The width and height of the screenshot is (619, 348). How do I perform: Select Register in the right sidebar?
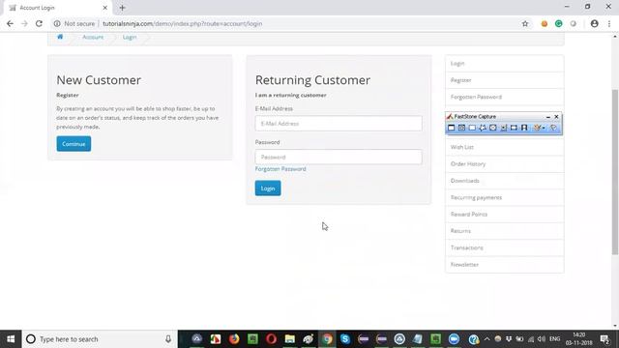click(x=505, y=80)
